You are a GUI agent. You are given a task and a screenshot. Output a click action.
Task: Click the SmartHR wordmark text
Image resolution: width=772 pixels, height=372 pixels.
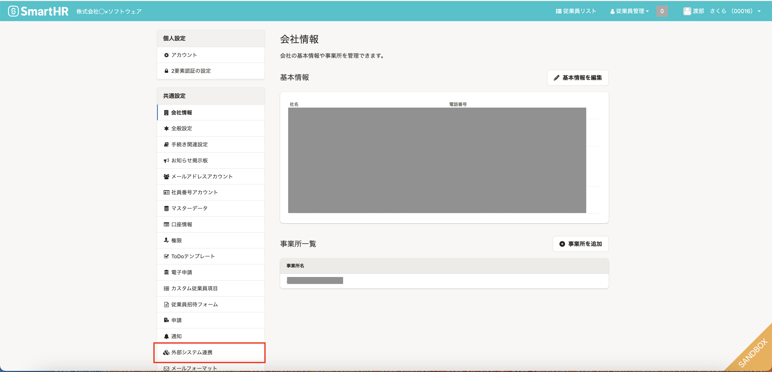pos(45,11)
